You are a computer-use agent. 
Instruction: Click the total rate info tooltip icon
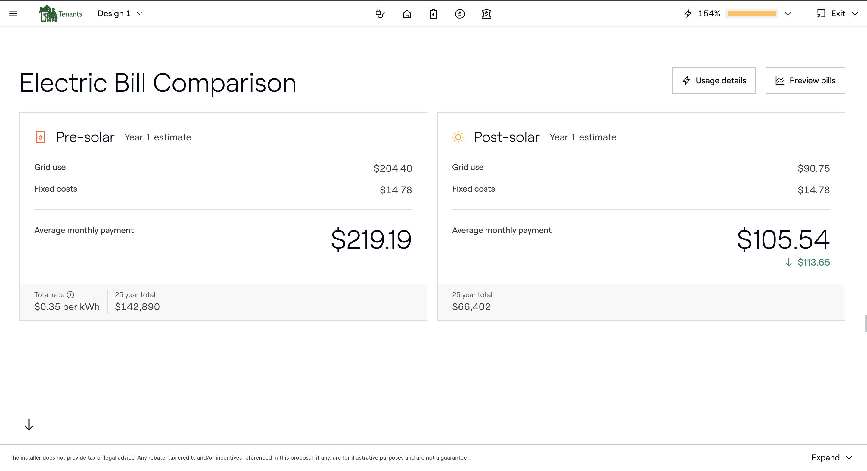(x=70, y=295)
